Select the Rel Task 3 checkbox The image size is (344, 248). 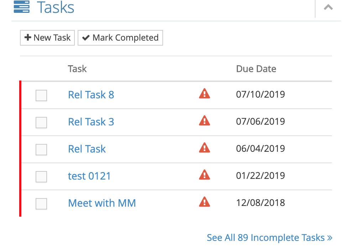[41, 123]
